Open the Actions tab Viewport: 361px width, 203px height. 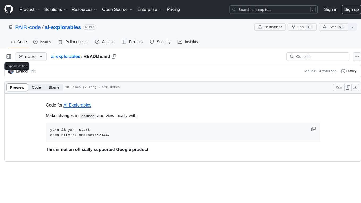point(105,42)
